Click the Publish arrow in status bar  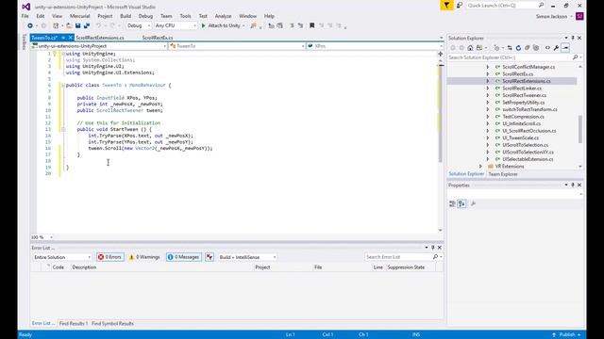click(x=554, y=335)
